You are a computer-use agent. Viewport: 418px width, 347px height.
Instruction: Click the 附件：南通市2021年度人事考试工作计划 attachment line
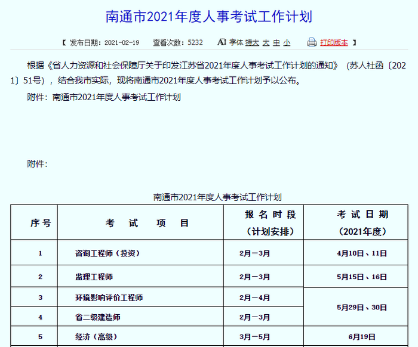tap(104, 97)
